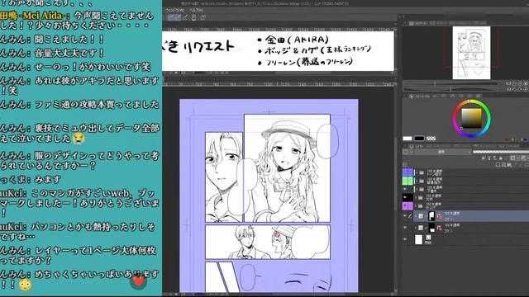The width and height of the screenshot is (529, 297).
Task: Click the highlighted leftmost command bar icon
Action: (x=171, y=17)
